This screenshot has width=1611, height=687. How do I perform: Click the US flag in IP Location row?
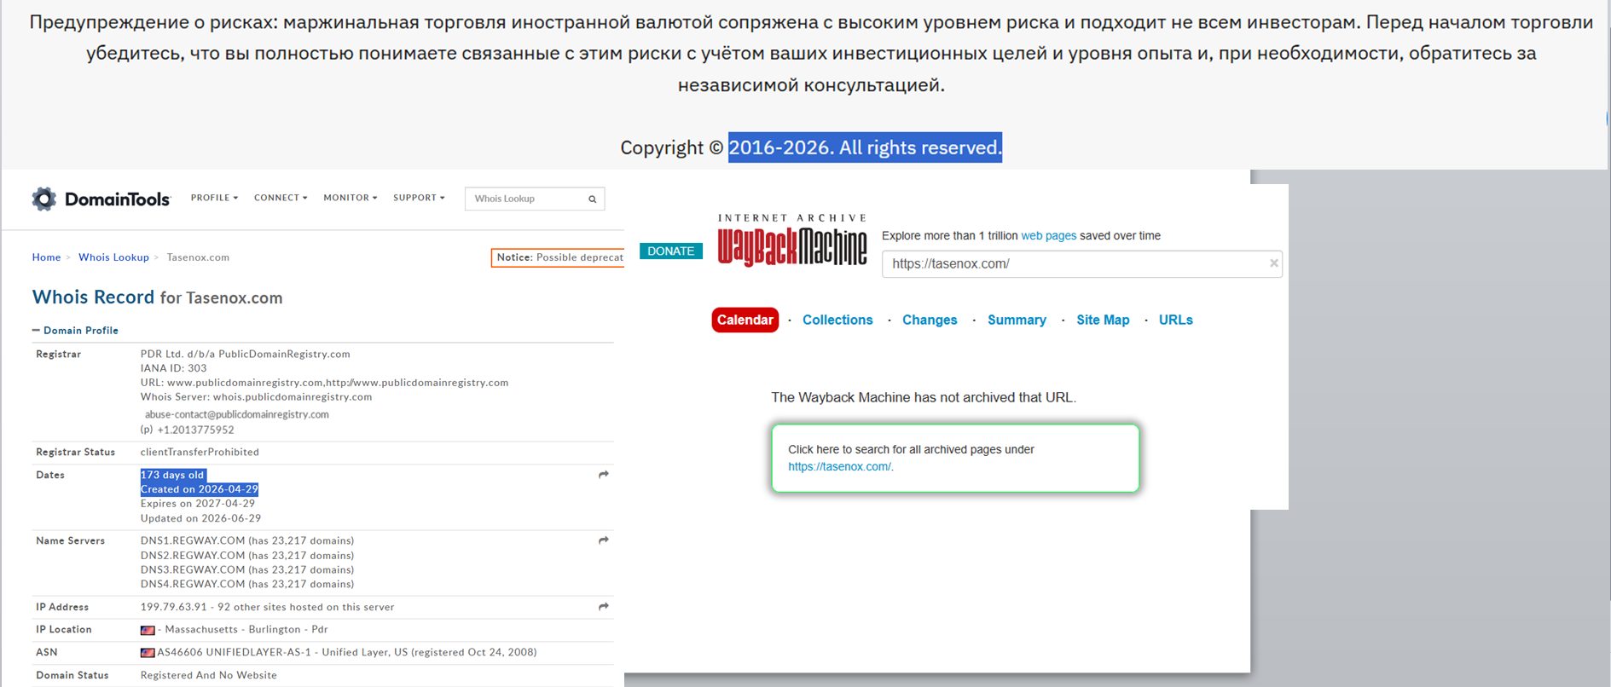[148, 630]
